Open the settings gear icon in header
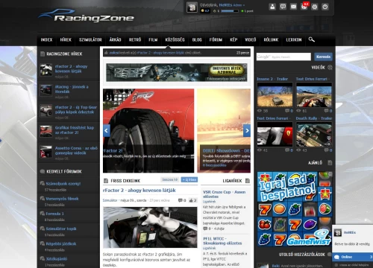Screen dimensions: 373x268 pos(315,7)
